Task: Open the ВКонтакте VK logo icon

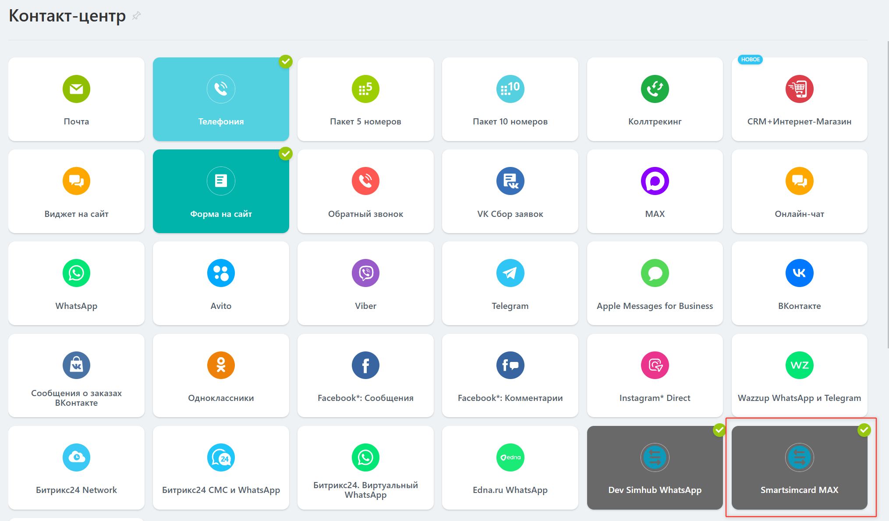Action: coord(799,273)
